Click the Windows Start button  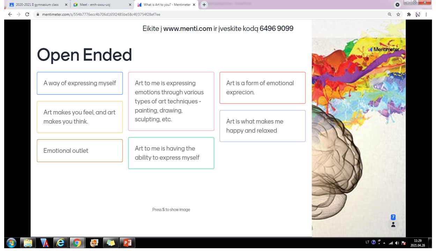click(x=11, y=243)
